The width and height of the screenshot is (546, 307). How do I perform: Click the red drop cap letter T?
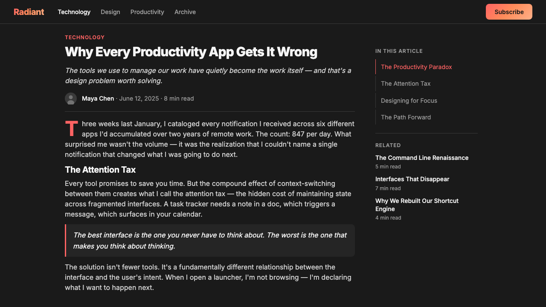pos(72,129)
